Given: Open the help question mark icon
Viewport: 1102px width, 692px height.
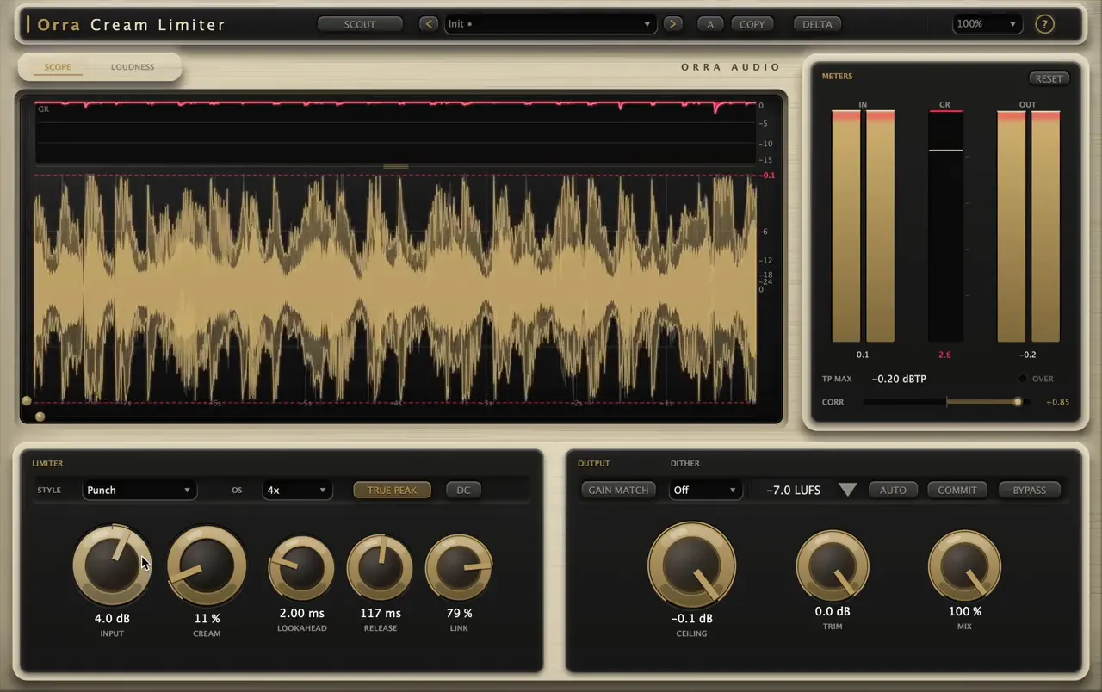Looking at the screenshot, I should (x=1044, y=24).
